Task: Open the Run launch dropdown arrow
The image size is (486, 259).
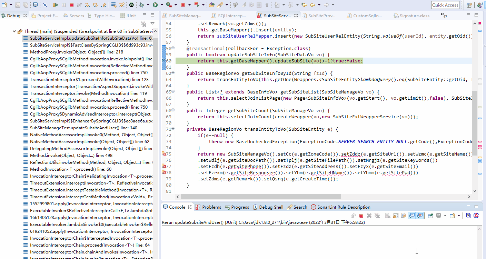Action: coord(162,5)
